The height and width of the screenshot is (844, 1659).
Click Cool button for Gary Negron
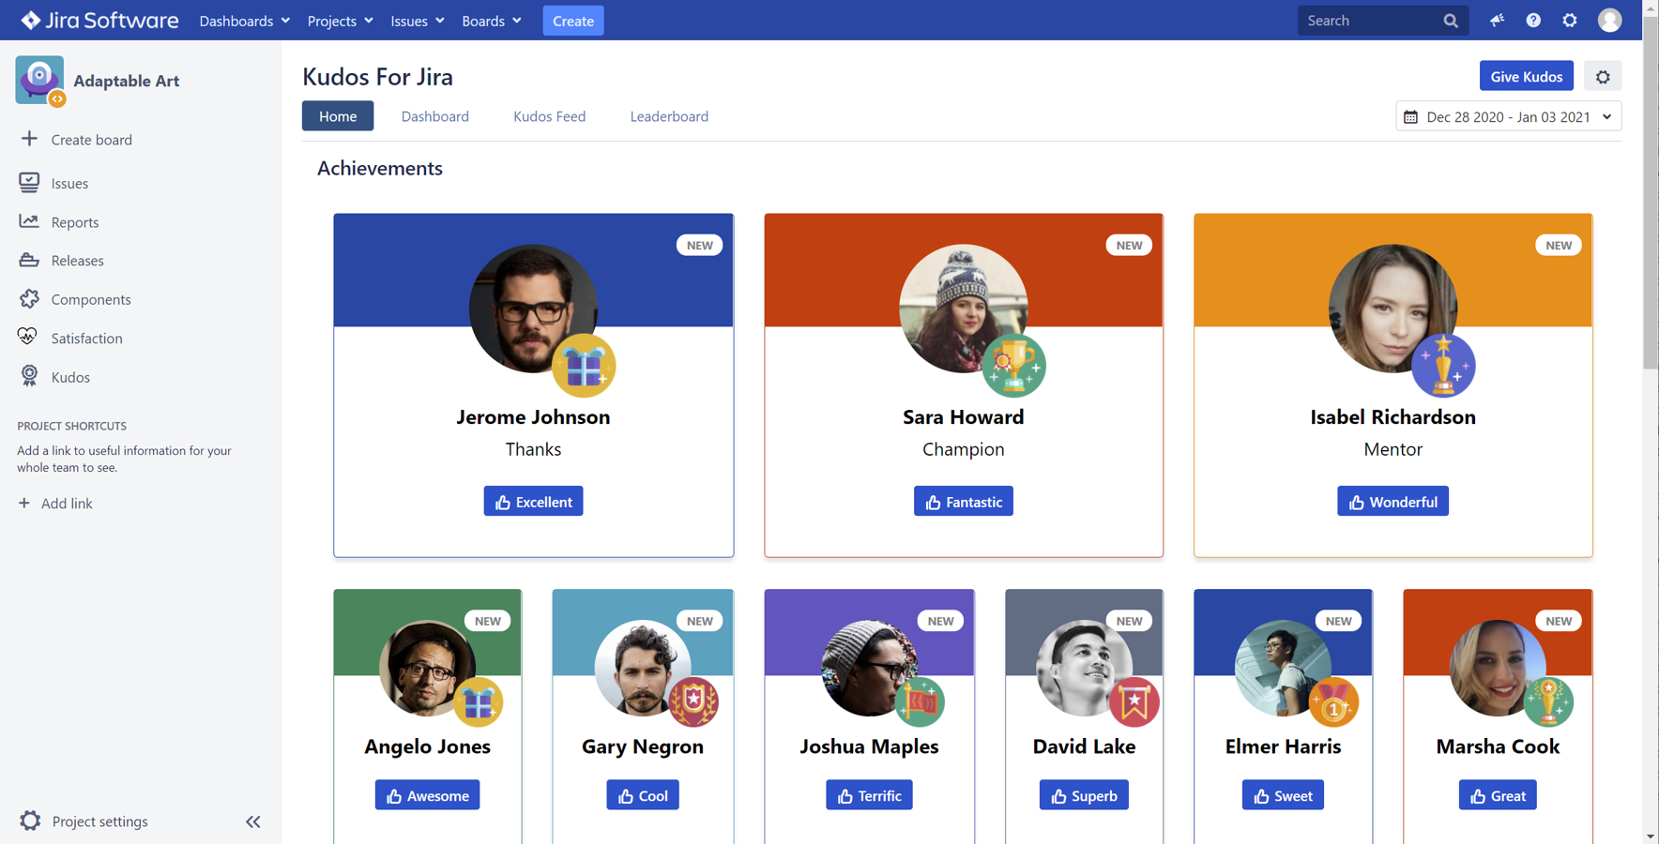pyautogui.click(x=643, y=795)
